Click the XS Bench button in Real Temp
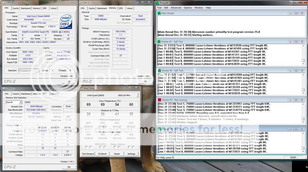The image size is (308, 172). pyautogui.click(x=102, y=154)
